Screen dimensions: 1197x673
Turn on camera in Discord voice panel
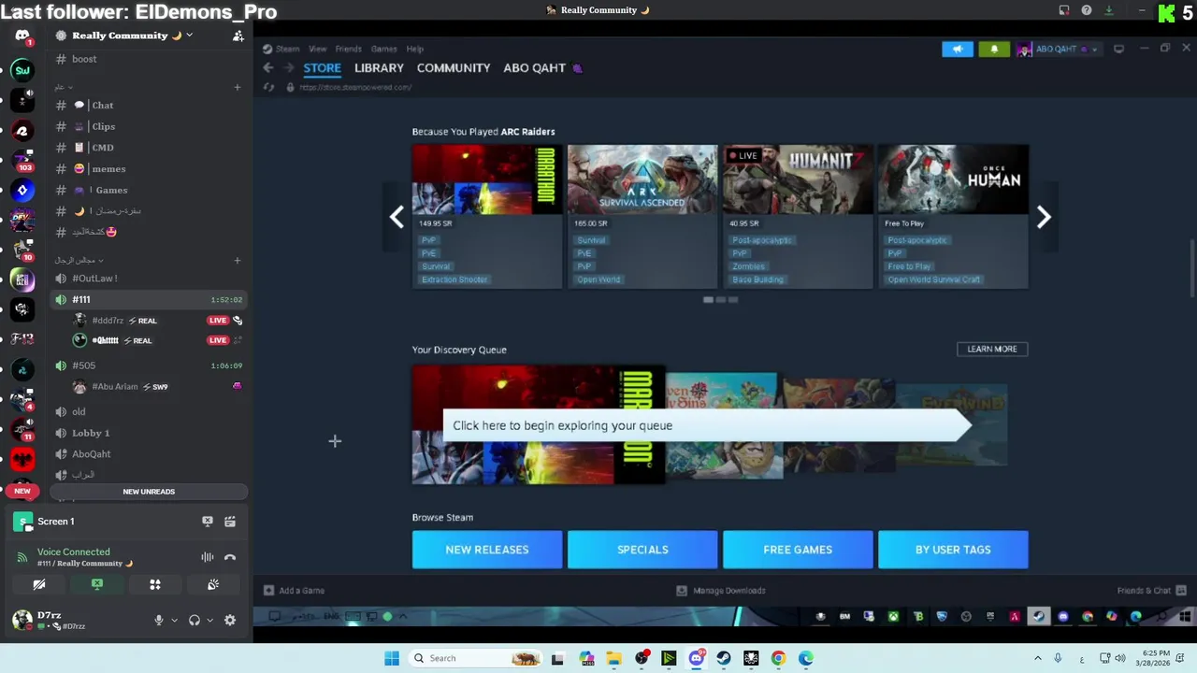39,585
